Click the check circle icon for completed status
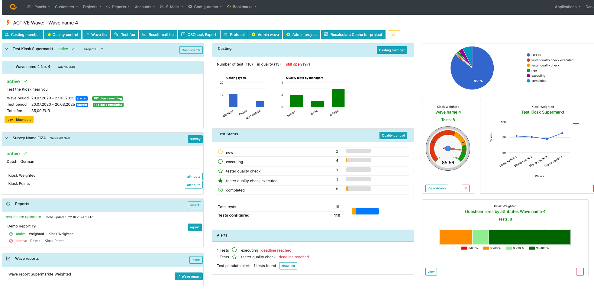 point(221,190)
